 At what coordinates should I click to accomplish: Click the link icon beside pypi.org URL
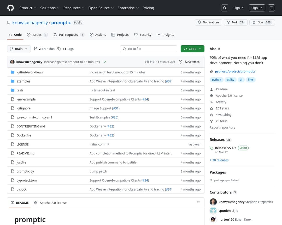(211, 71)
